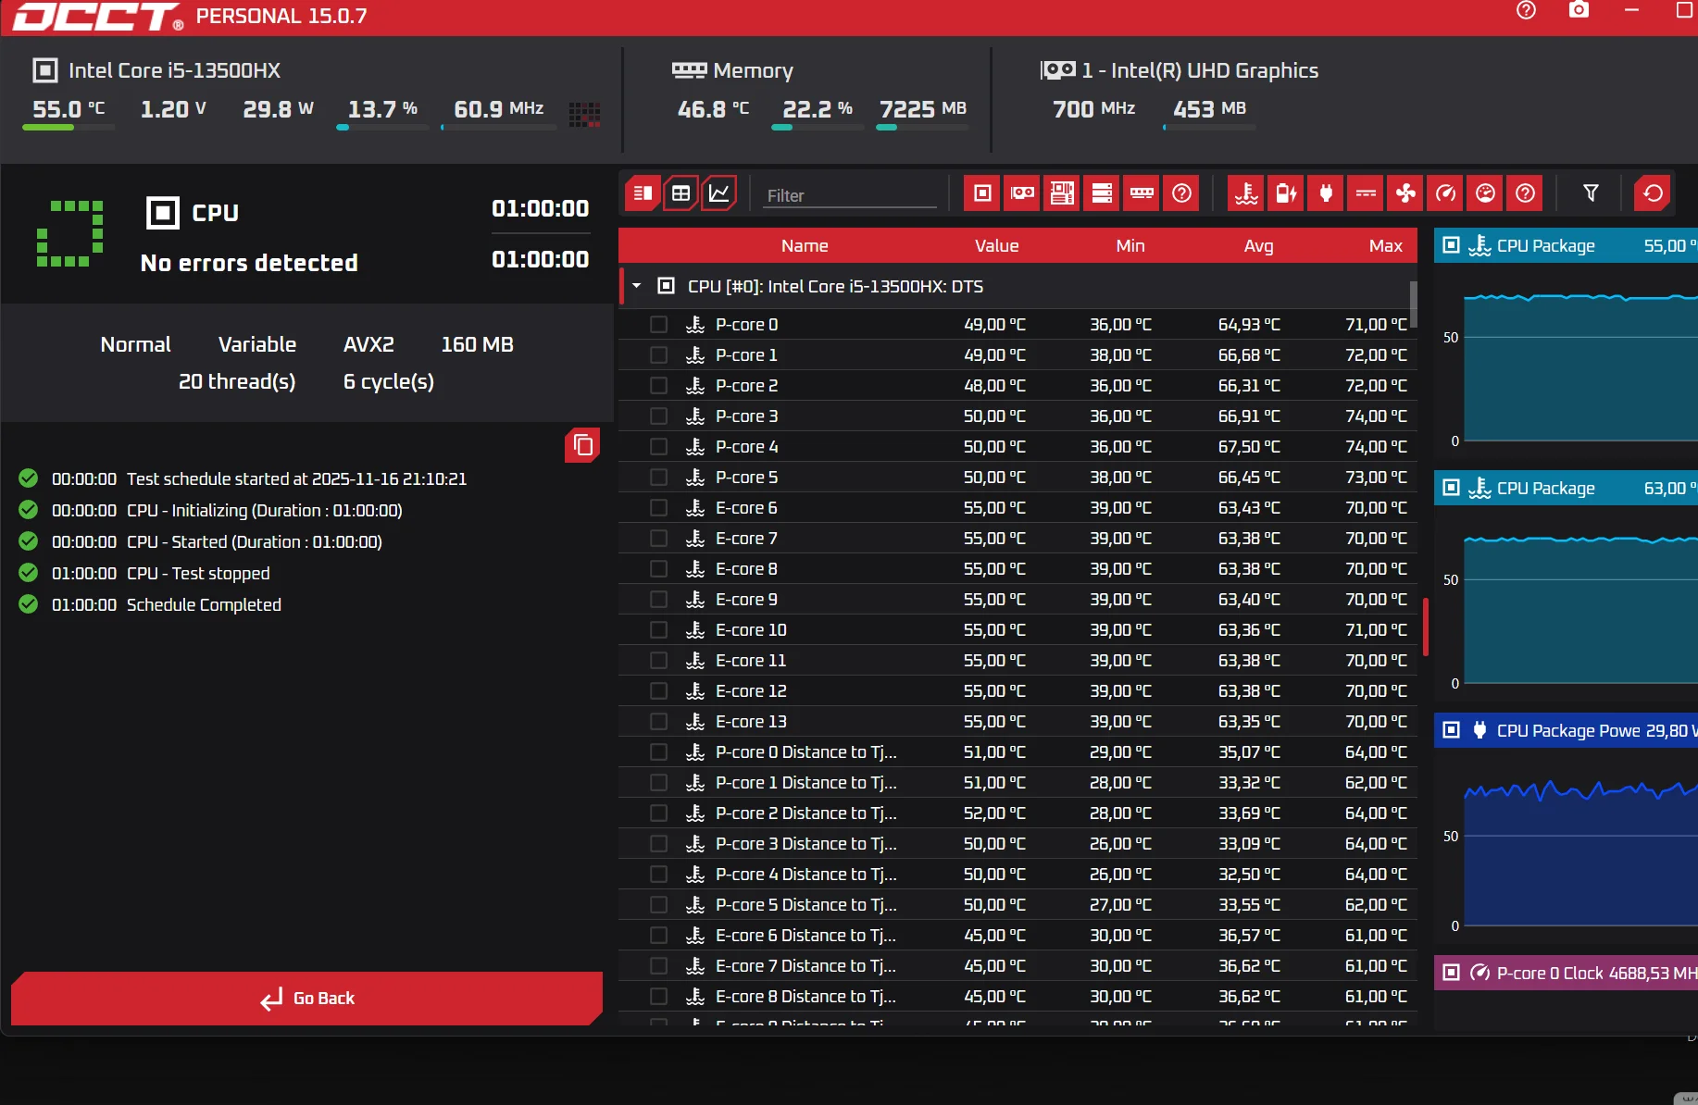Take a screenshot with the camera icon
Viewport: 1698px width, 1105px height.
click(1579, 10)
